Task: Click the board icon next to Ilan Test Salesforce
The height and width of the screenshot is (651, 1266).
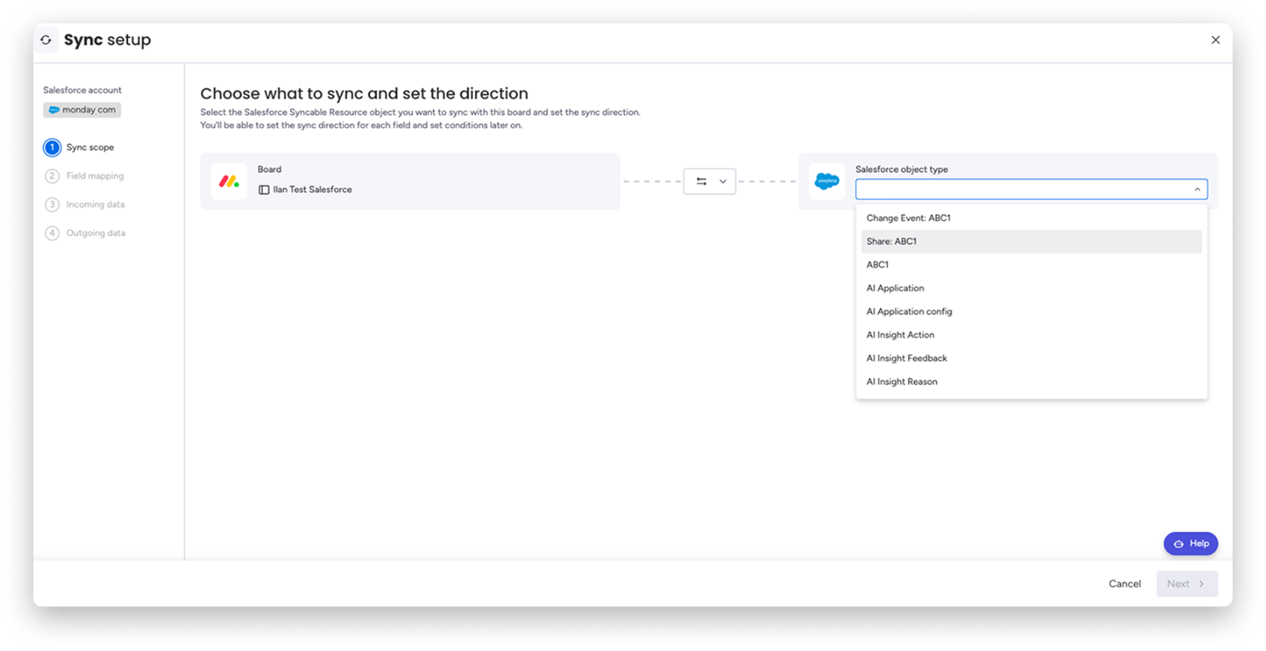Action: coord(264,190)
